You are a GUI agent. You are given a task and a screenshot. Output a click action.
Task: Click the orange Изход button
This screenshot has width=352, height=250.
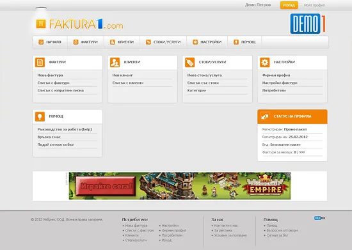tap(289, 5)
